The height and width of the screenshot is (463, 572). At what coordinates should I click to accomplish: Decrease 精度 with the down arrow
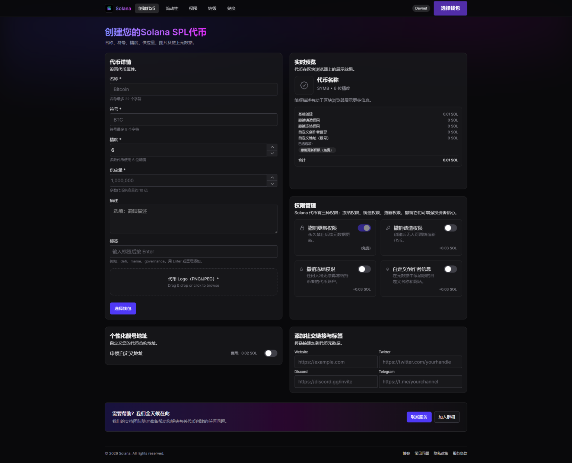tap(272, 153)
